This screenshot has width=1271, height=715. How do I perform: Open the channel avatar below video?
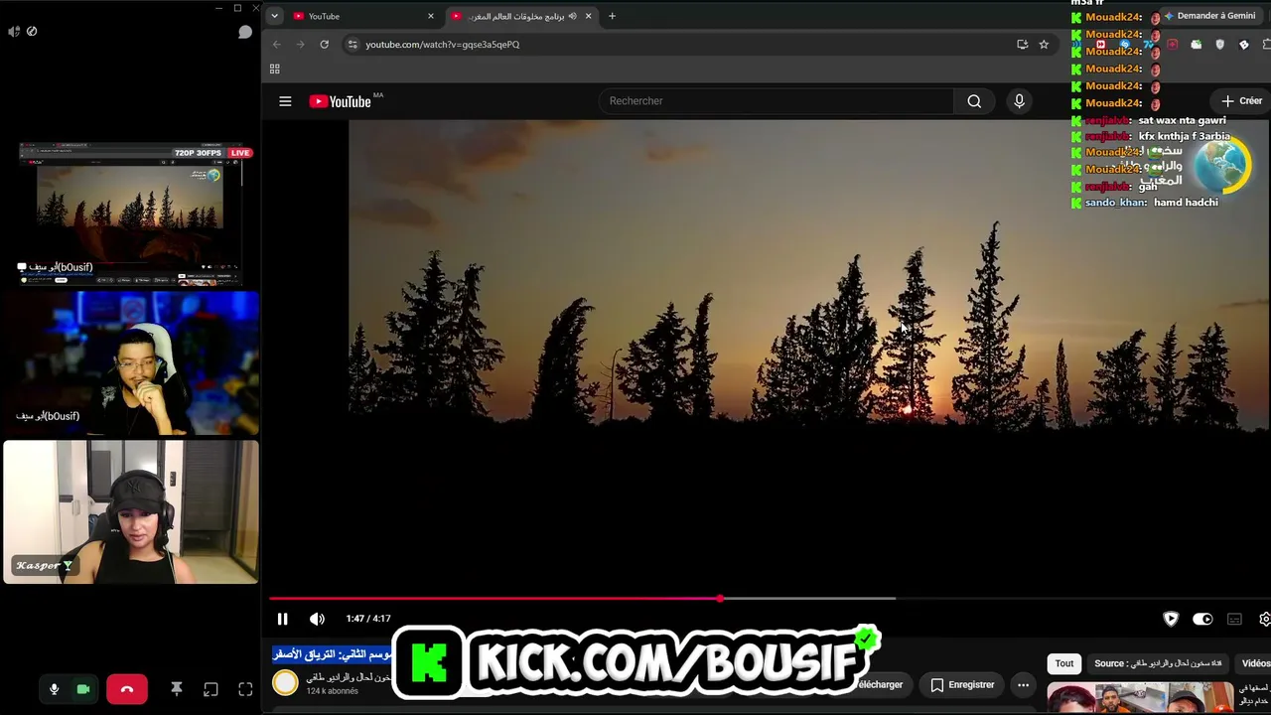tap(285, 682)
